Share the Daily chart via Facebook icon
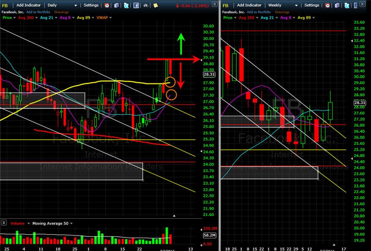The height and width of the screenshot is (251, 371). click(x=136, y=5)
